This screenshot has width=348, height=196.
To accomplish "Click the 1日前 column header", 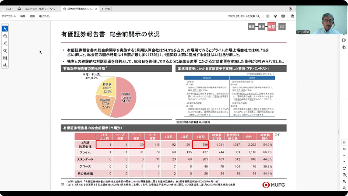I will pyautogui.click(x=200, y=137).
